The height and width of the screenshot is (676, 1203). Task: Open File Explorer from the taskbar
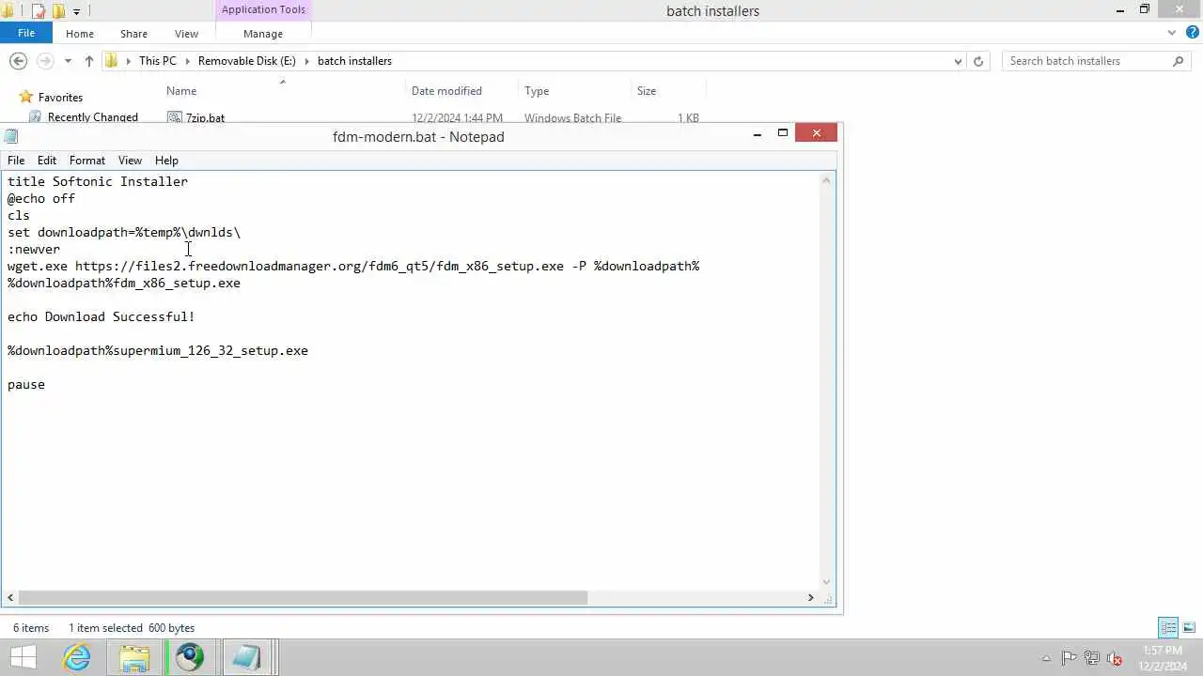(x=133, y=657)
